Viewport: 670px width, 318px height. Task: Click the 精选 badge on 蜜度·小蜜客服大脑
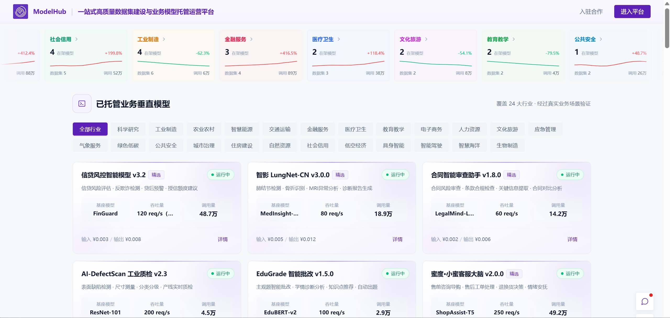coord(514,274)
